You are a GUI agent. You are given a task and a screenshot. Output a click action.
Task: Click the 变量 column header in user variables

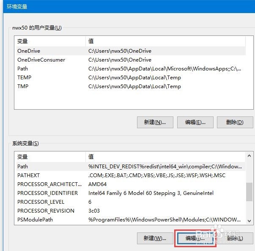(x=51, y=41)
